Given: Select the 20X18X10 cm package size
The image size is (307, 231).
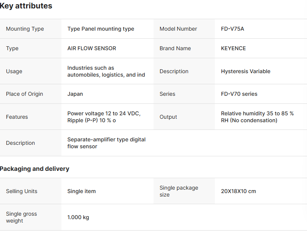Looking at the screenshot, I should [x=238, y=191].
